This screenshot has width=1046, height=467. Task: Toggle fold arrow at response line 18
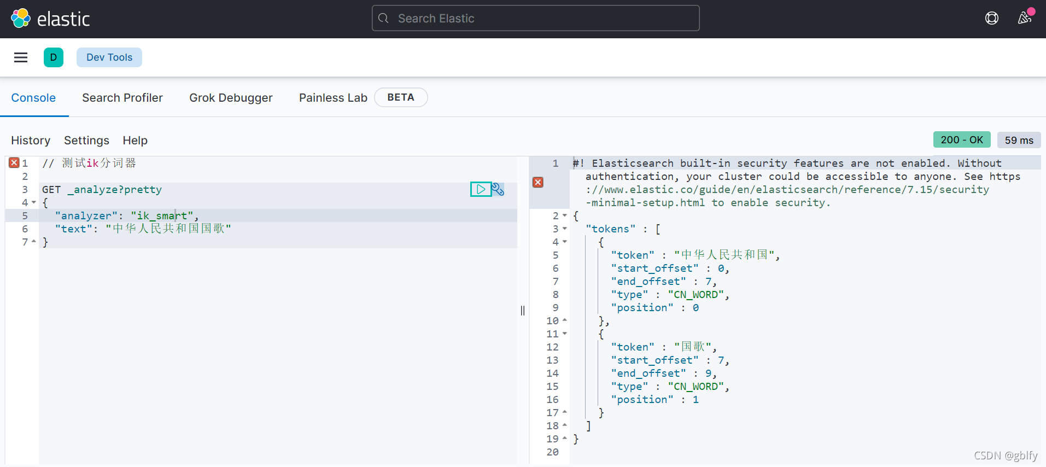pyautogui.click(x=565, y=425)
